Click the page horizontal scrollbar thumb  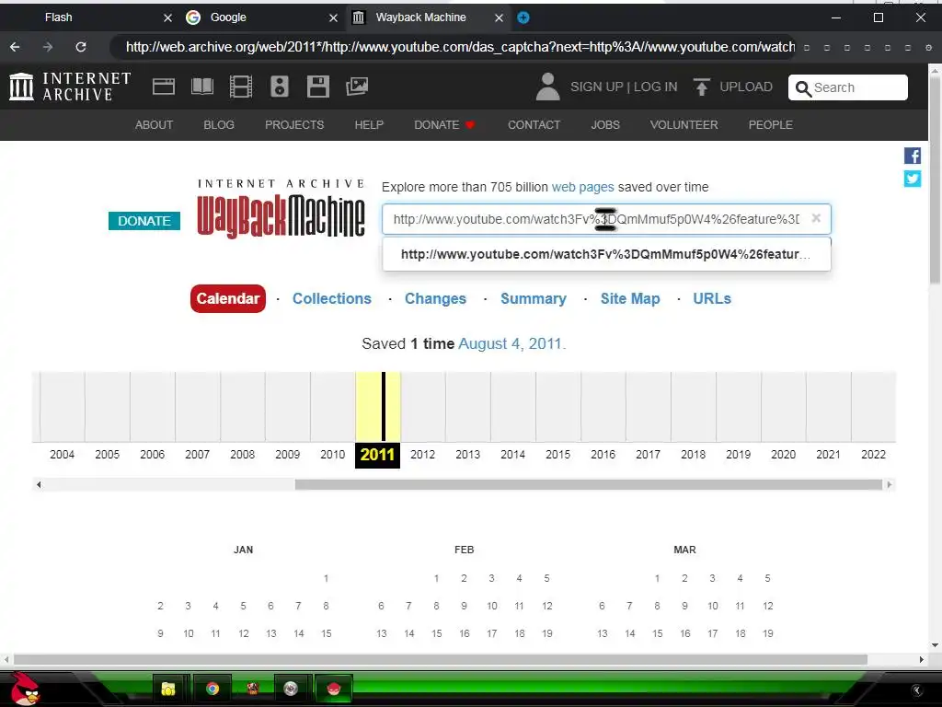coord(441,659)
